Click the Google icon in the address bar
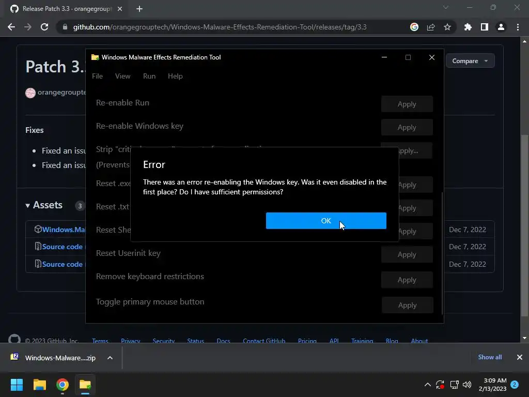The width and height of the screenshot is (529, 397). (414, 27)
